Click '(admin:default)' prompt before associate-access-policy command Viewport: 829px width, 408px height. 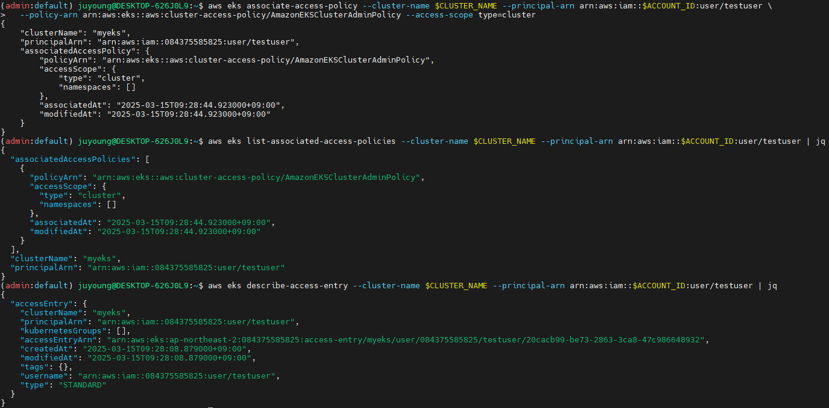(x=36, y=5)
